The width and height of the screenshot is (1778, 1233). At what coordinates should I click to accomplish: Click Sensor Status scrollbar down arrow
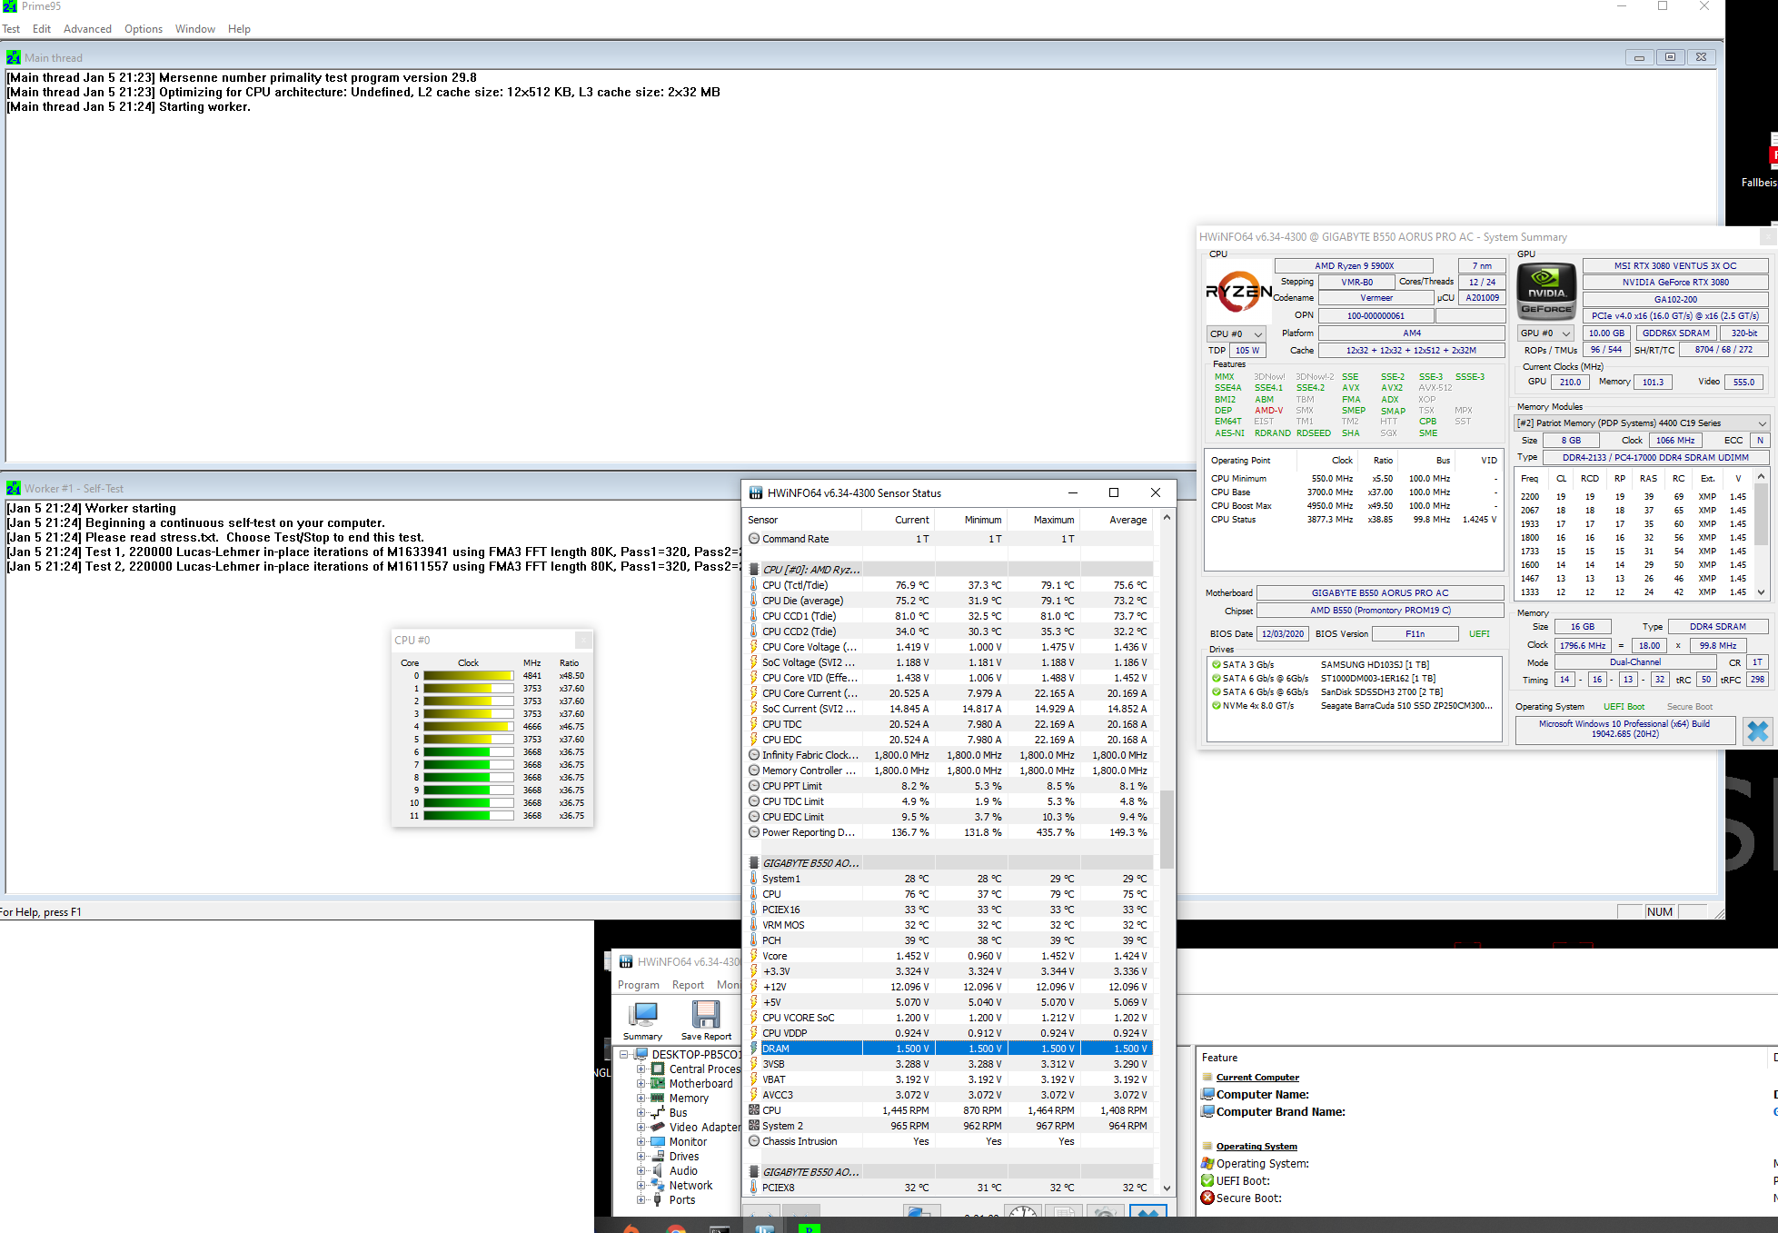1167,1188
